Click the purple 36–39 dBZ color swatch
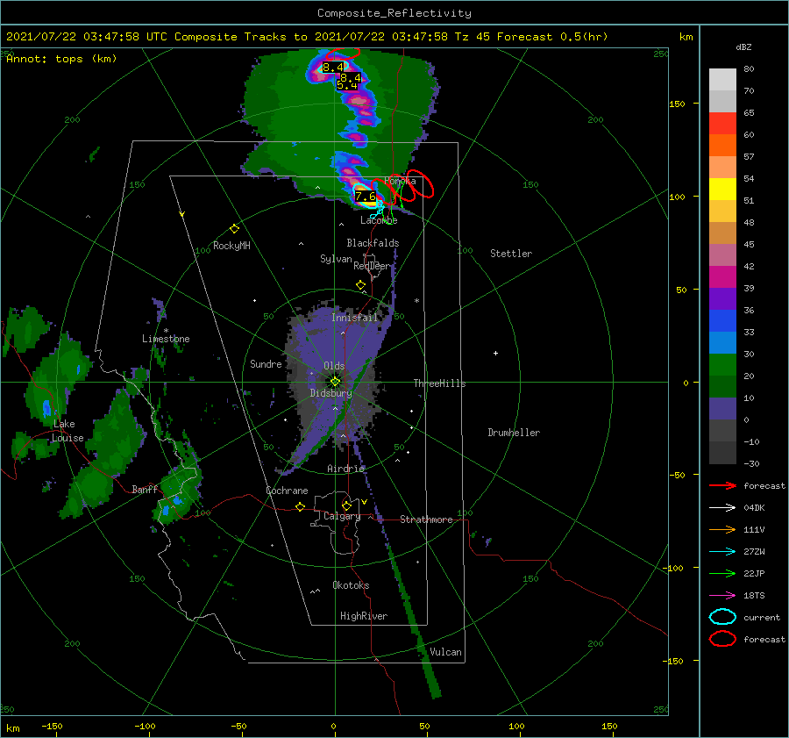This screenshot has width=789, height=738. [722, 299]
